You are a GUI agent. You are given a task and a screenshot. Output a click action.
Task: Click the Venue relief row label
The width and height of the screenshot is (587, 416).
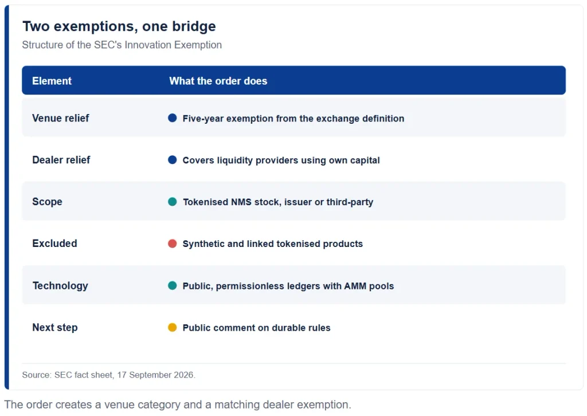click(x=61, y=118)
